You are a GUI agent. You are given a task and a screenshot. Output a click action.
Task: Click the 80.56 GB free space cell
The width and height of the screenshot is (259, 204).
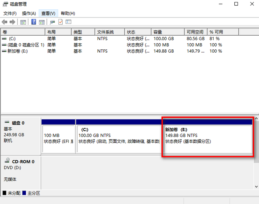tap(195, 38)
